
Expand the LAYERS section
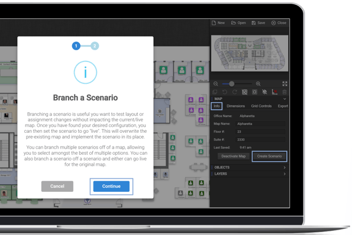(249, 174)
